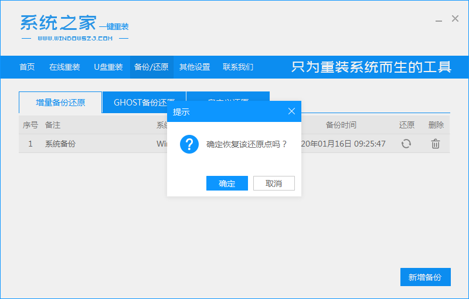Minimize the 系统之家 window
Image resolution: width=469 pixels, height=299 pixels.
point(439,19)
